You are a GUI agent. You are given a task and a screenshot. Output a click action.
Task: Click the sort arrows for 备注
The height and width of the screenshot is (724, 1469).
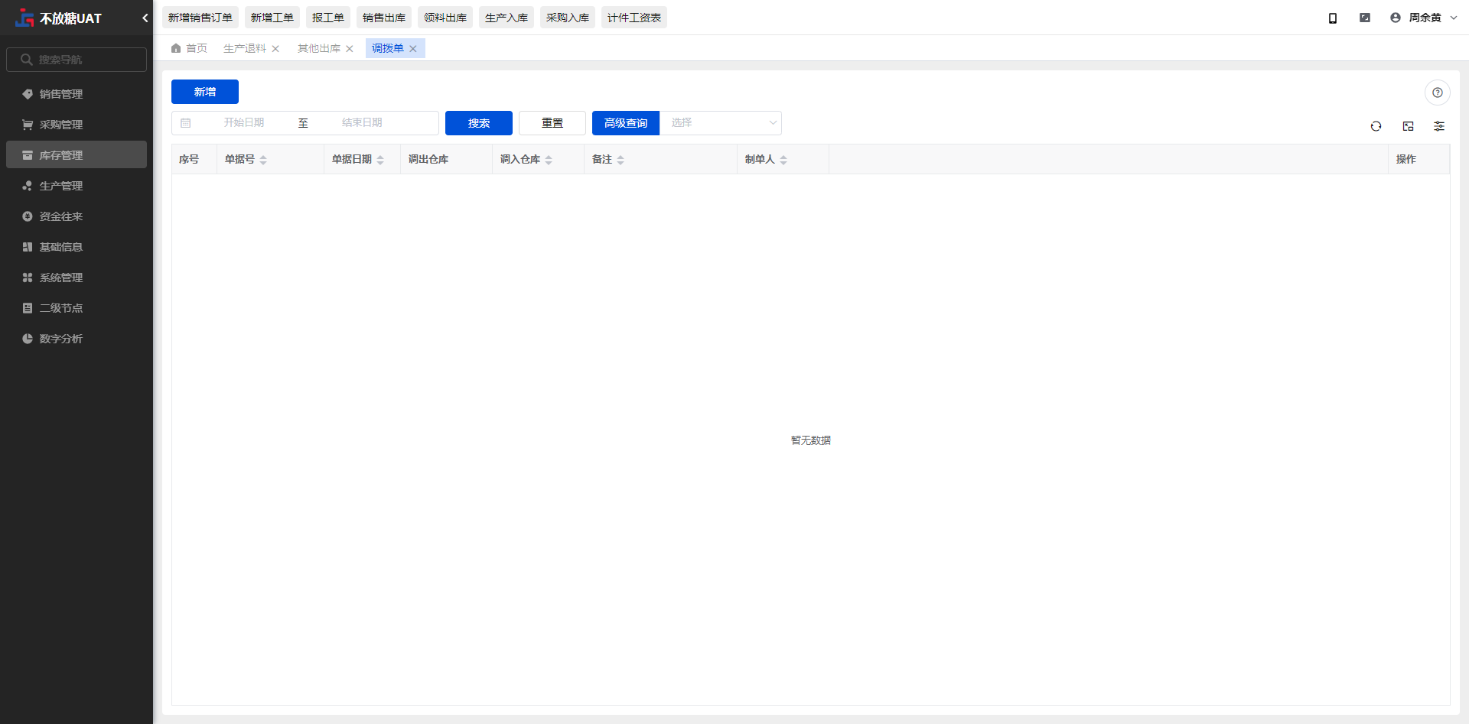click(x=620, y=160)
